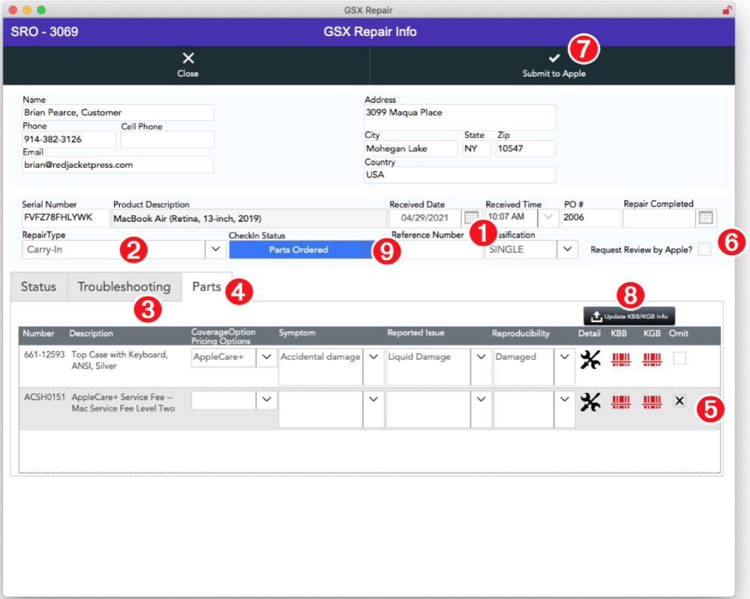The height and width of the screenshot is (599, 750).
Task: Click the PO # input field
Action: tap(590, 218)
